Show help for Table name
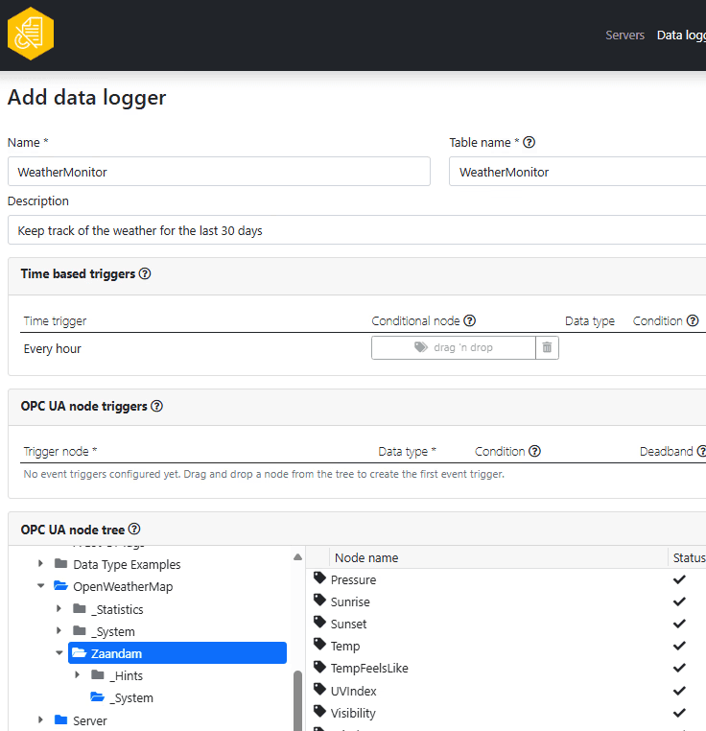Screen dimensions: 706x731 (x=529, y=142)
